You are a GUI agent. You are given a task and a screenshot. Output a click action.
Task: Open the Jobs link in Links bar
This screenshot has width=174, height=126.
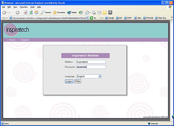click(x=137, y=18)
